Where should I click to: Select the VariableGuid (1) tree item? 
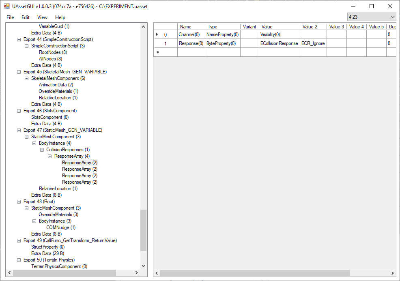pos(54,26)
